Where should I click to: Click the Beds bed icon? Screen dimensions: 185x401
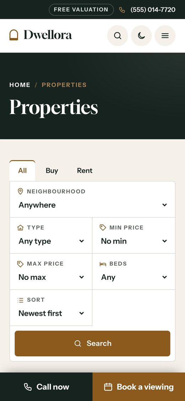point(103,264)
